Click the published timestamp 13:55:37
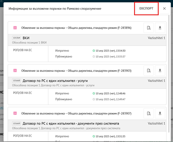Viewport: 173px width, 142px height. coord(110,57)
